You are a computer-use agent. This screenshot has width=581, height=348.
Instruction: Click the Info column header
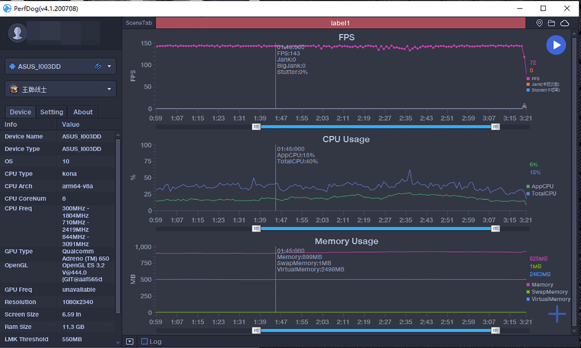28,124
